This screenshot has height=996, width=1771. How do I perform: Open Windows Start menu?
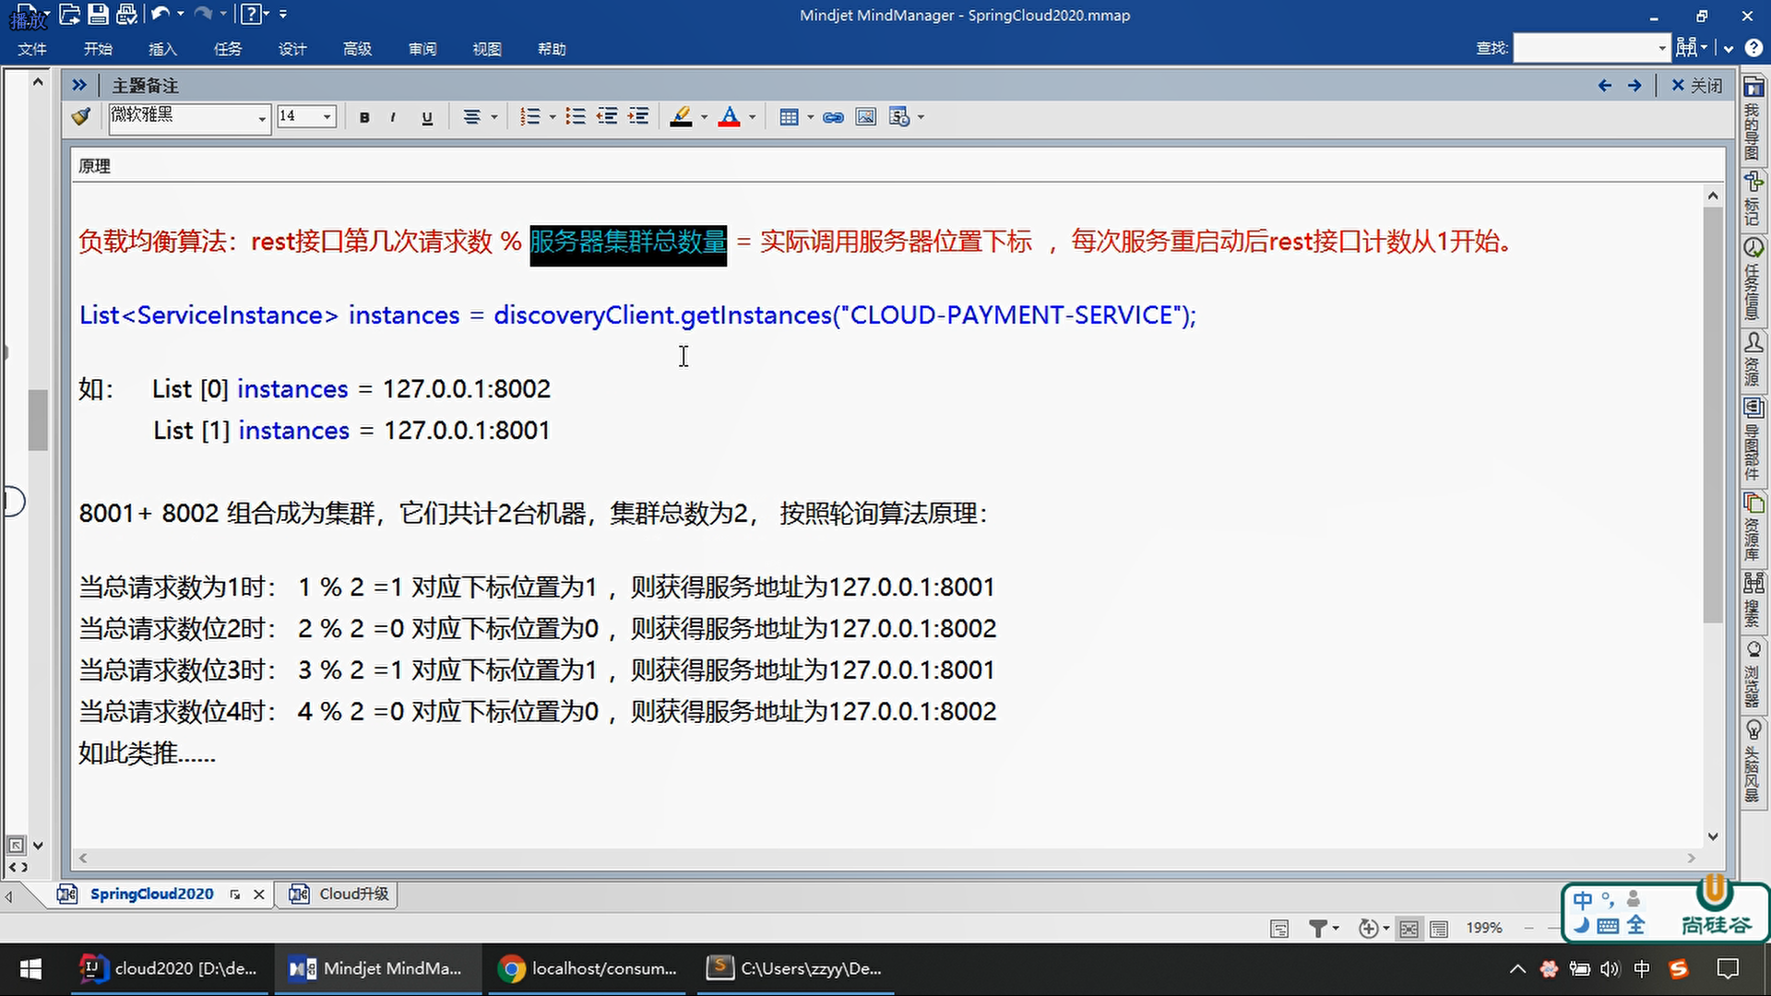coord(30,968)
